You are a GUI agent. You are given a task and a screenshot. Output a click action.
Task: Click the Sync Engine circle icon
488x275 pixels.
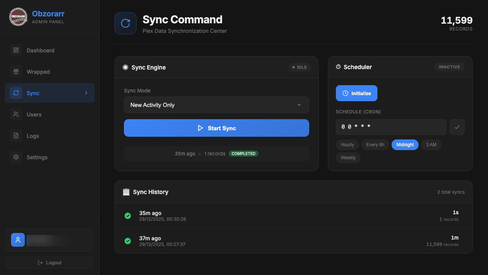pos(125,67)
